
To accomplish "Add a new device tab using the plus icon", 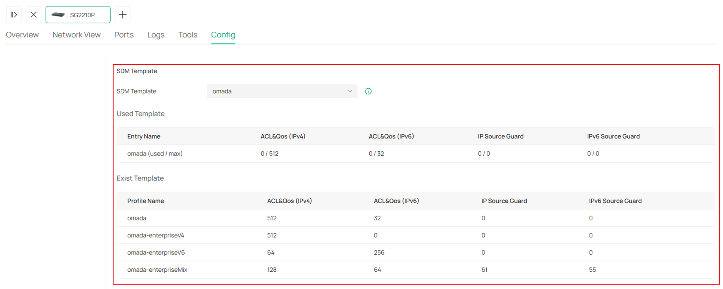I will click(123, 15).
